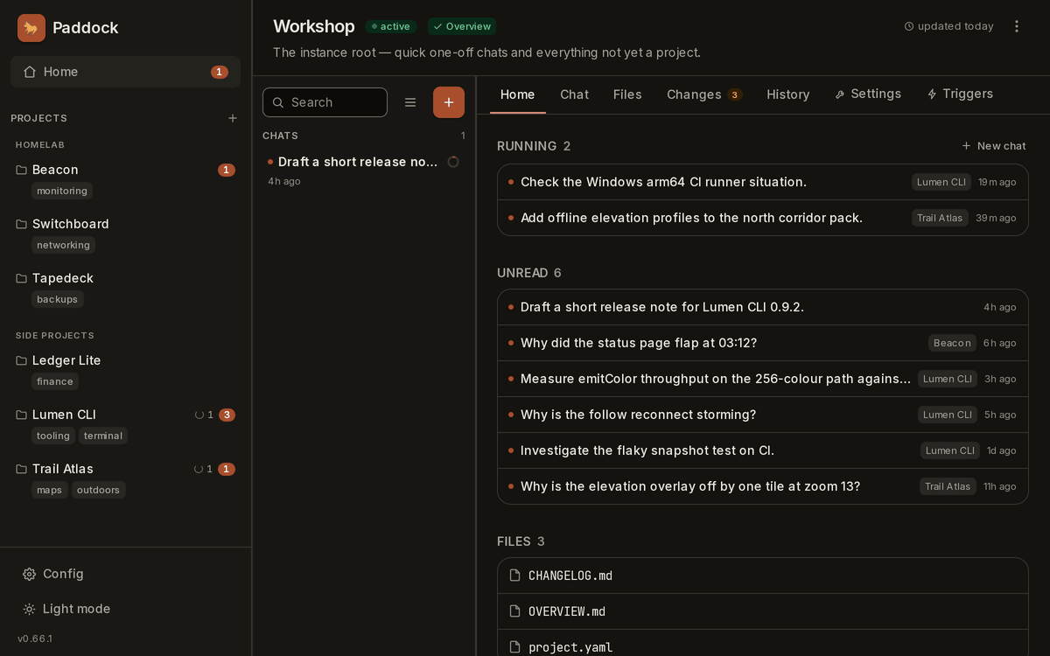
Task: Click the Trail Atlas tag on elevation profiles row
Action: tap(940, 218)
